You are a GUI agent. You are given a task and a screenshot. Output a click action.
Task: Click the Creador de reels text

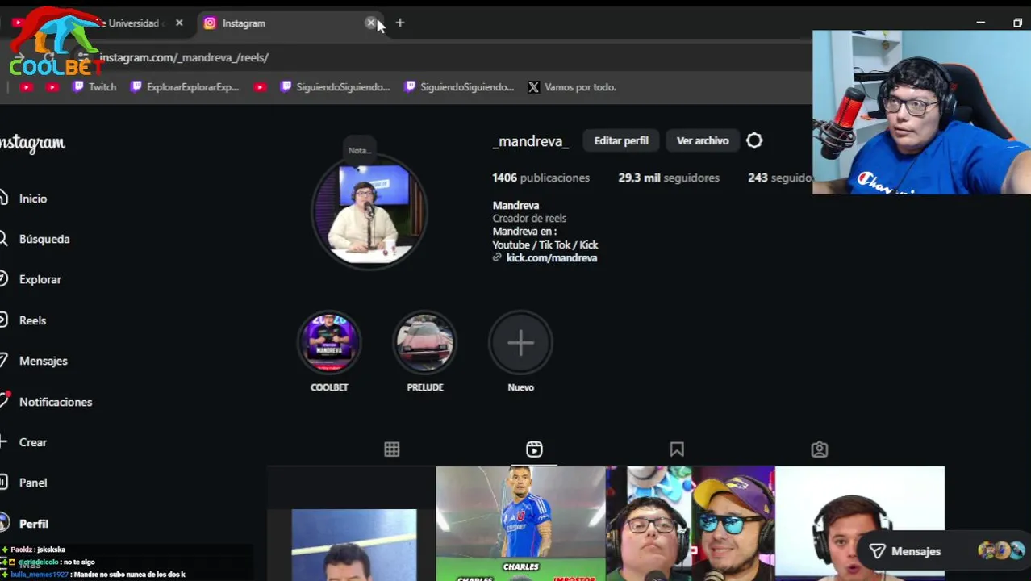529,219
